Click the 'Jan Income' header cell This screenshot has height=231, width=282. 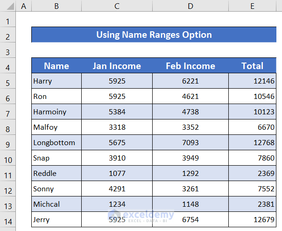click(x=117, y=66)
